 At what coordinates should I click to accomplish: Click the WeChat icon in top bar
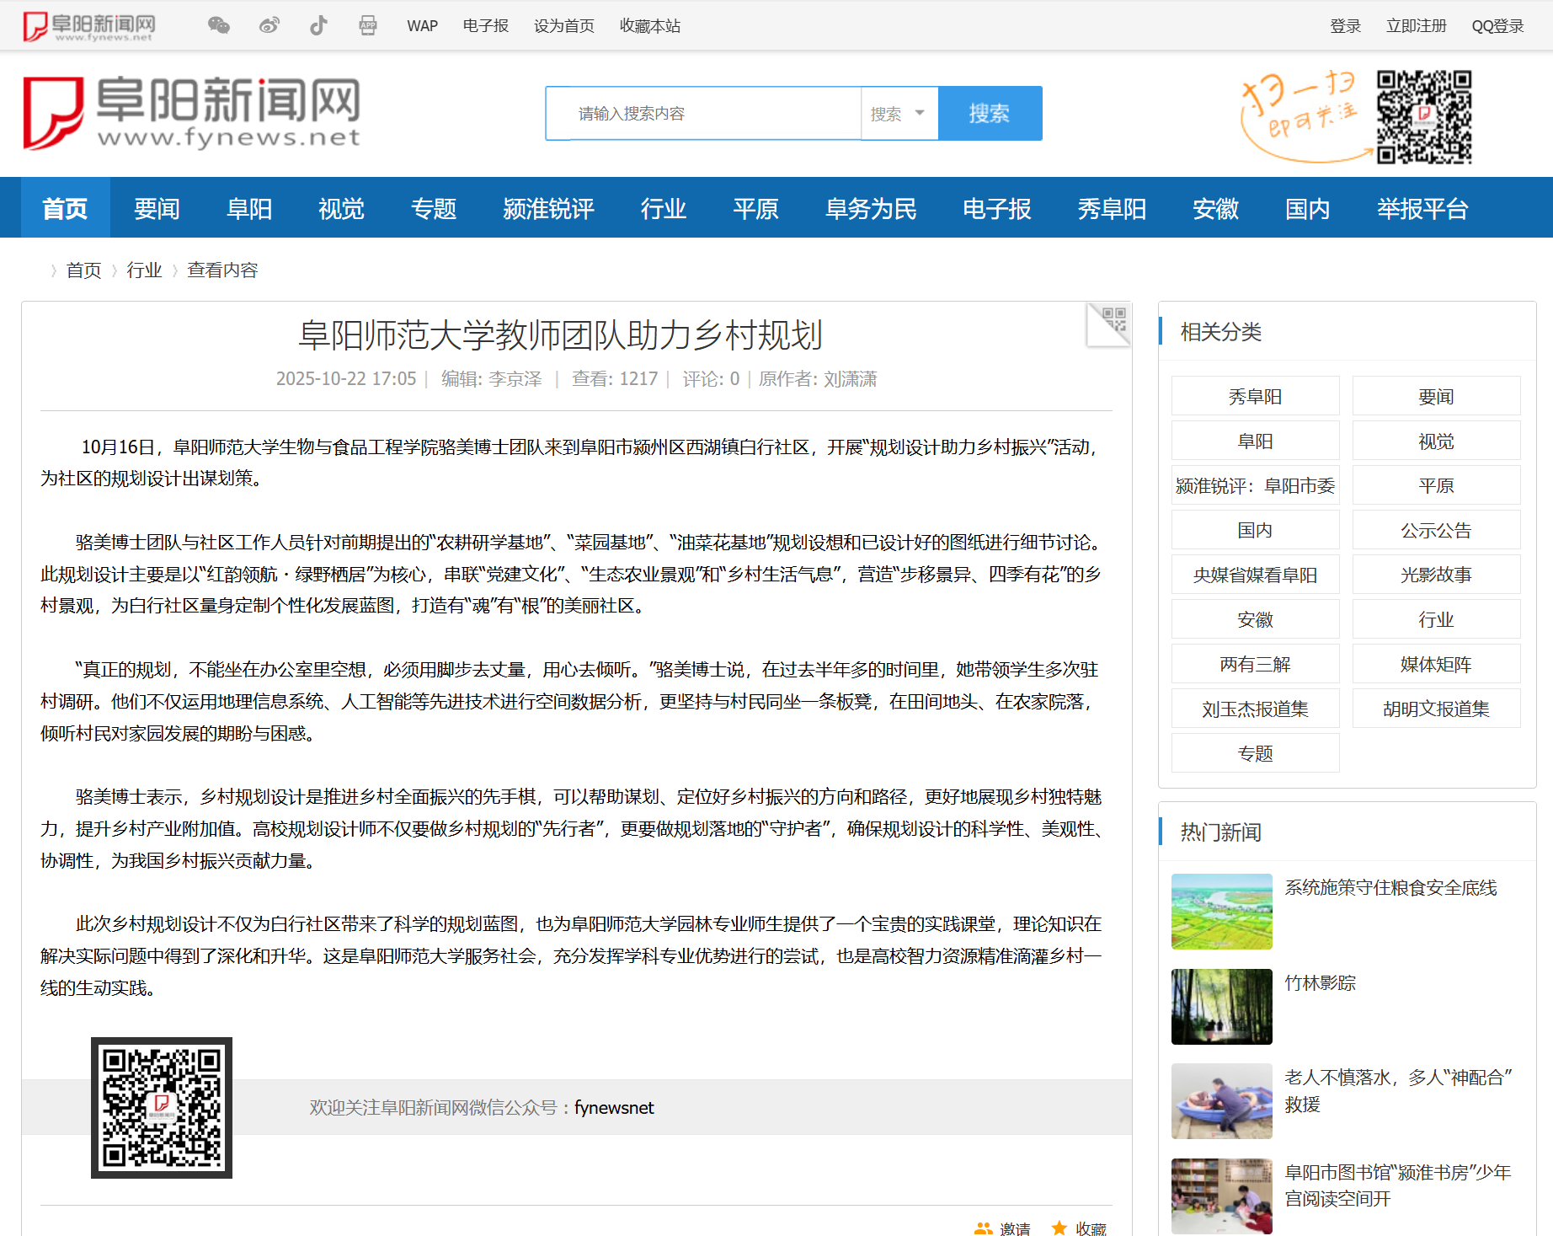coord(218,25)
